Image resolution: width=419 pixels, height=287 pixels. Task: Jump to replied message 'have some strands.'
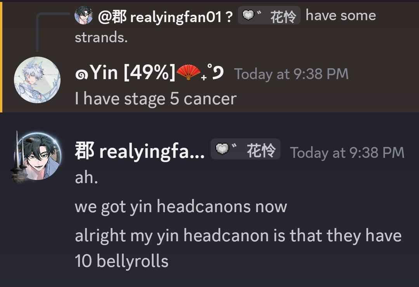click(x=225, y=26)
